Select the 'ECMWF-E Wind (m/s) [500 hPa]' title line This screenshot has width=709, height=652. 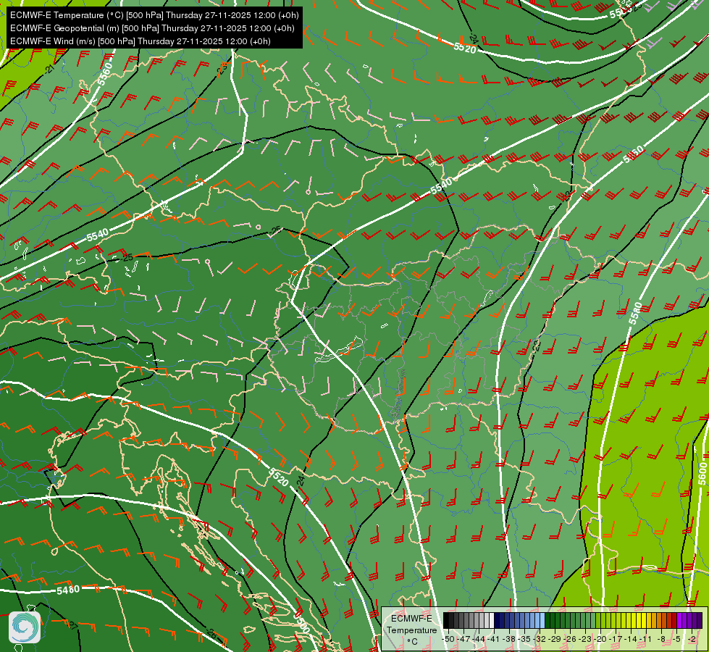(x=140, y=41)
